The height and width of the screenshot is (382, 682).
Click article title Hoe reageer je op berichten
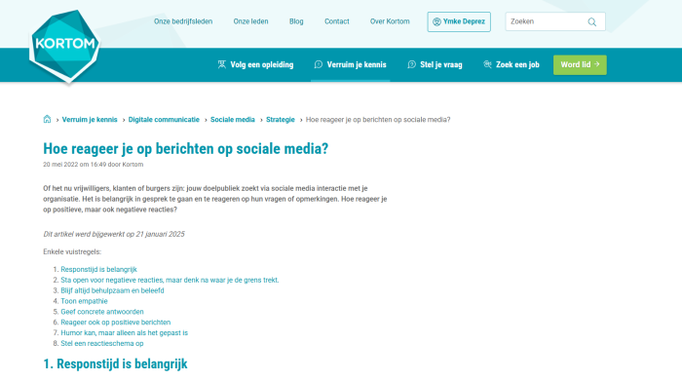(x=186, y=149)
